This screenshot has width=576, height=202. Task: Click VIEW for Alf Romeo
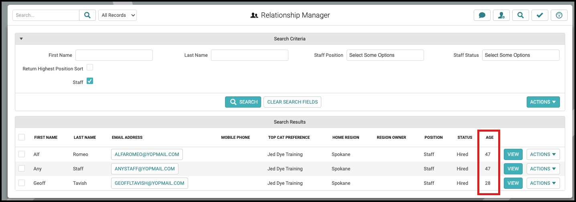coord(513,154)
